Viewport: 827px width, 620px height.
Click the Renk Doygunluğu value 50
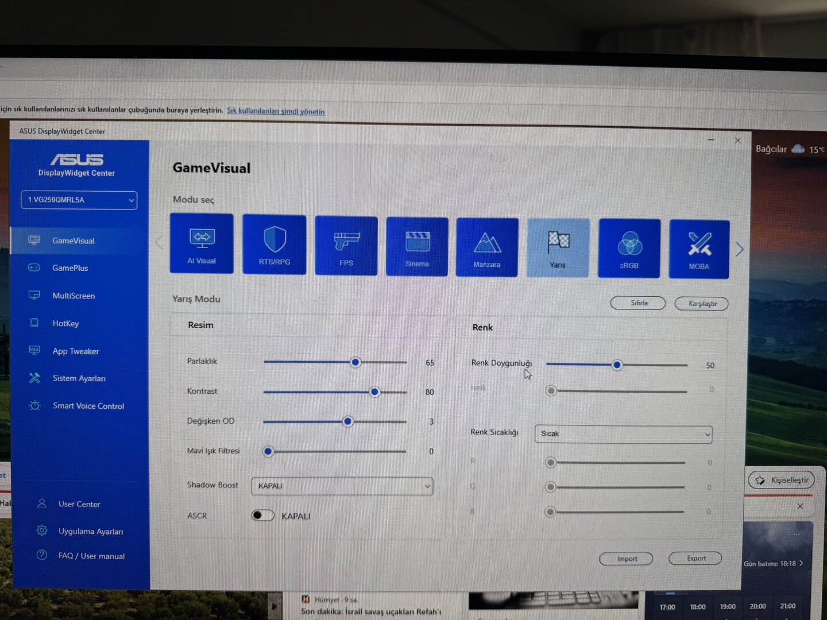[x=710, y=366]
